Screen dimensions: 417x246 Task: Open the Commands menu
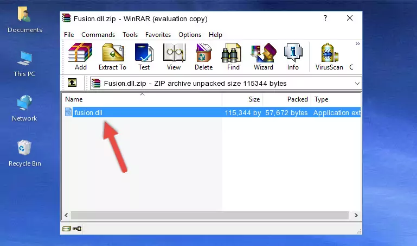pyautogui.click(x=98, y=35)
